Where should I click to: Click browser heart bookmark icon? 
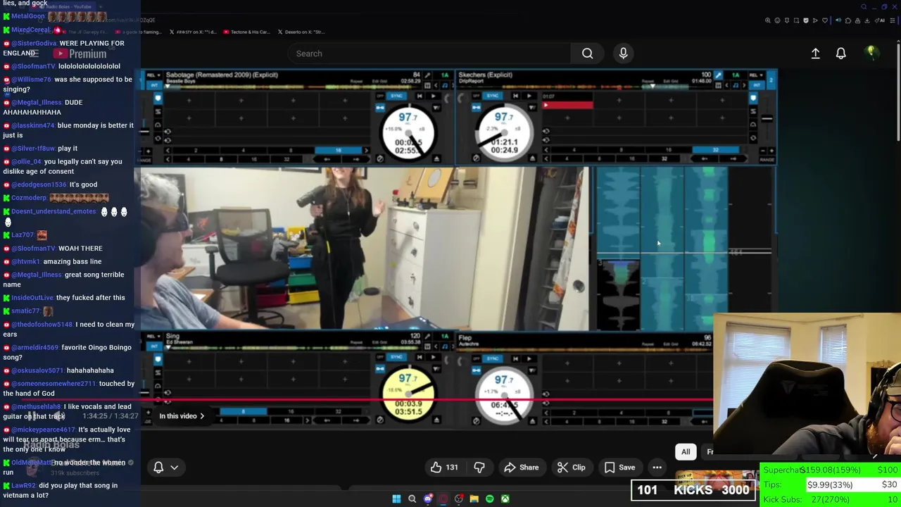[x=825, y=20]
